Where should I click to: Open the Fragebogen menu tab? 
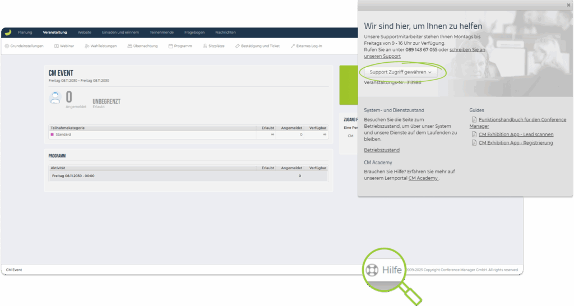point(194,33)
